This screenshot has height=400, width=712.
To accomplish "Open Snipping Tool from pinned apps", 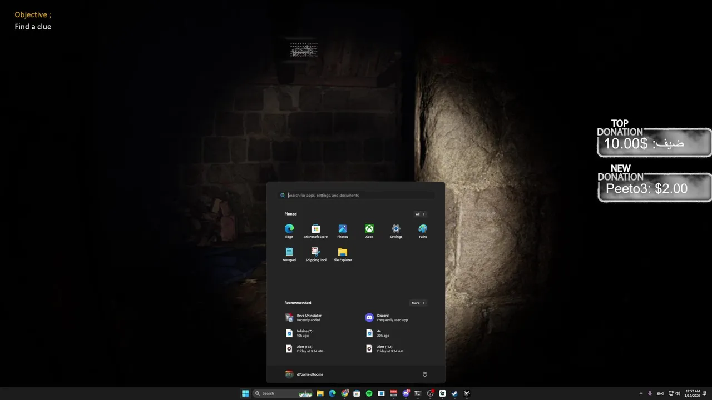I will tap(316, 254).
